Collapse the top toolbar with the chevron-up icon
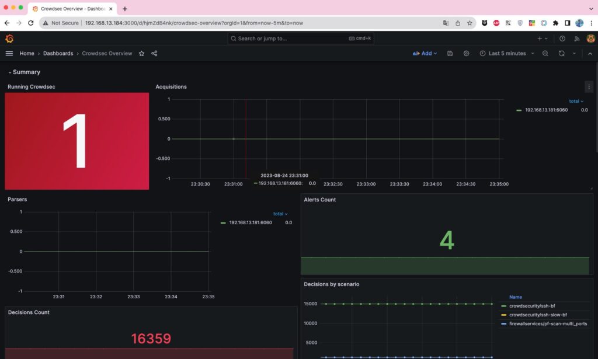 (x=590, y=53)
